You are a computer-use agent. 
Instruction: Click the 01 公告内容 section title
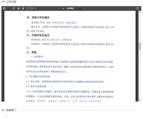9,2
